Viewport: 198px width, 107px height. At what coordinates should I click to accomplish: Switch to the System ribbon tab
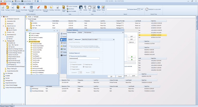pos(15,4)
